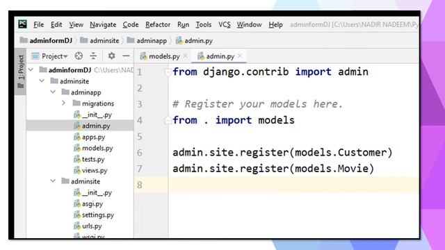Switch to the models.py editor tab
The image size is (445, 250).
click(x=164, y=56)
